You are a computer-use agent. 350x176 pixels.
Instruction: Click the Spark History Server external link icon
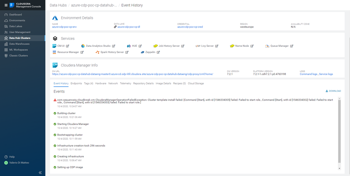[x=127, y=52]
